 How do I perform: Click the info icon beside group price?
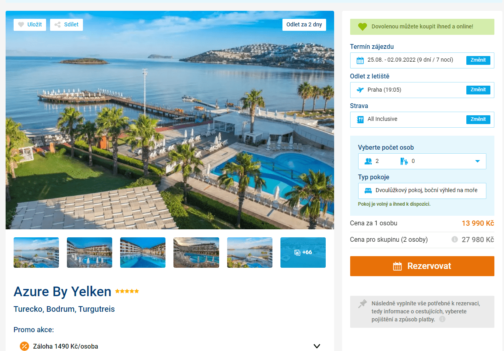pos(454,240)
